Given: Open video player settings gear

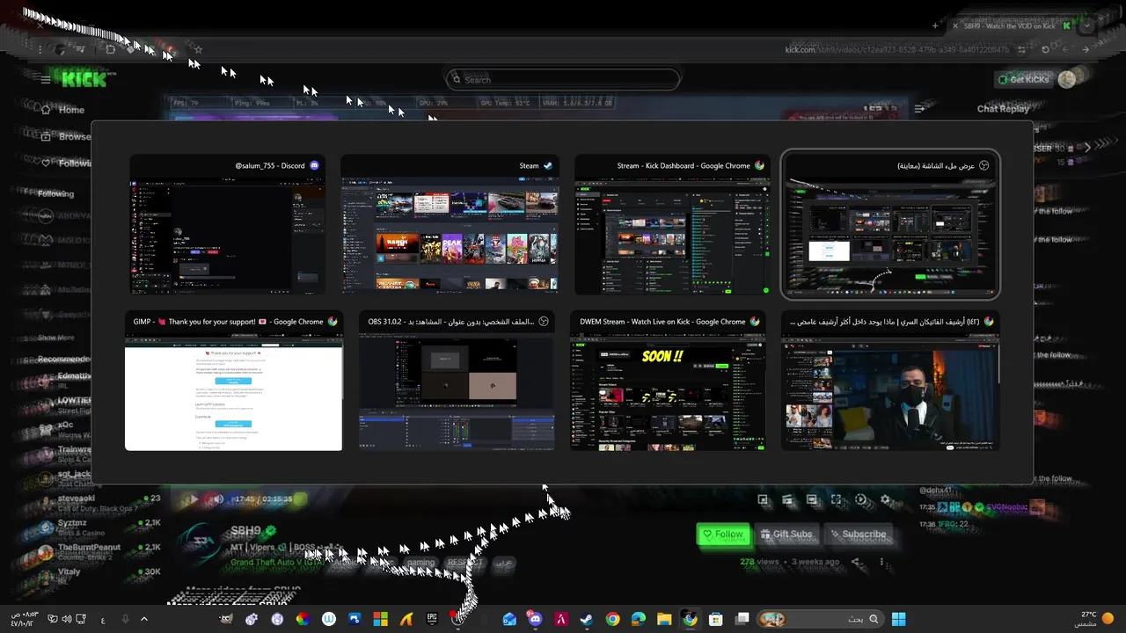Looking at the screenshot, I should [886, 499].
